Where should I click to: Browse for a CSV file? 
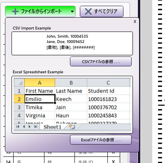[101, 62]
